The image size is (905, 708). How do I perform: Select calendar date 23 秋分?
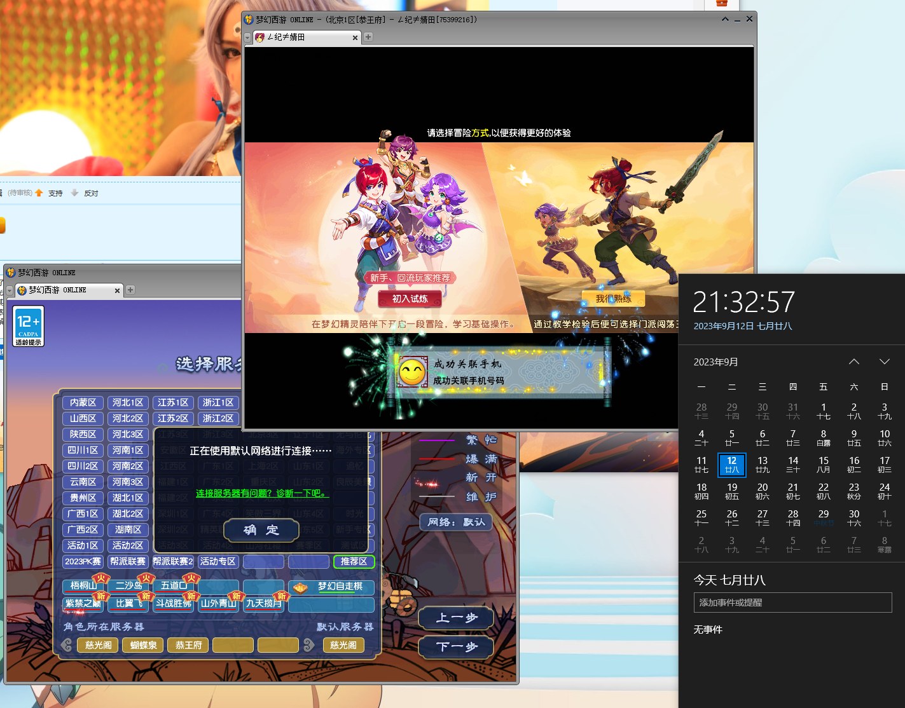pyautogui.click(x=854, y=491)
